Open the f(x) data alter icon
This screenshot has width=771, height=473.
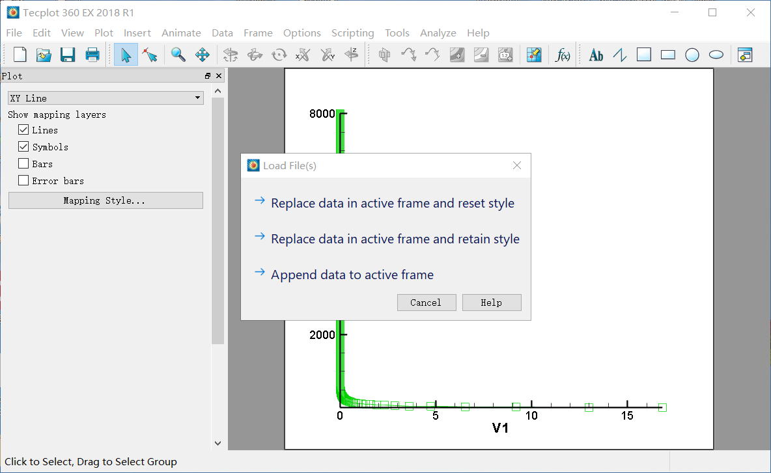tap(562, 55)
